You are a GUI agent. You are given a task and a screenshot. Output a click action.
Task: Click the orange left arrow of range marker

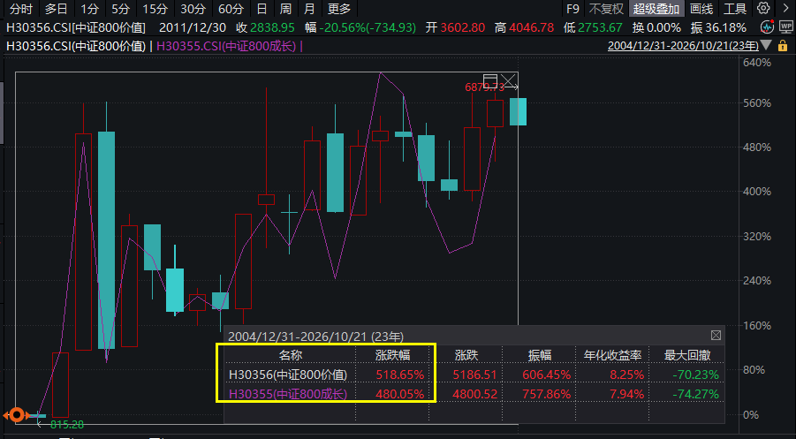tap(6, 416)
